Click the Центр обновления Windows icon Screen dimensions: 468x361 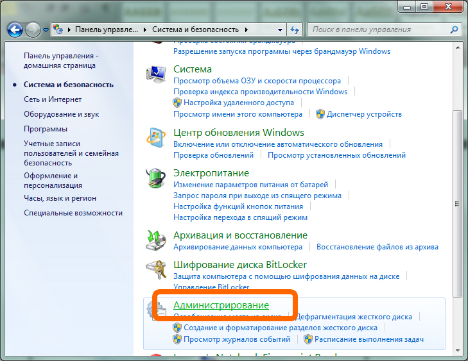click(x=156, y=137)
